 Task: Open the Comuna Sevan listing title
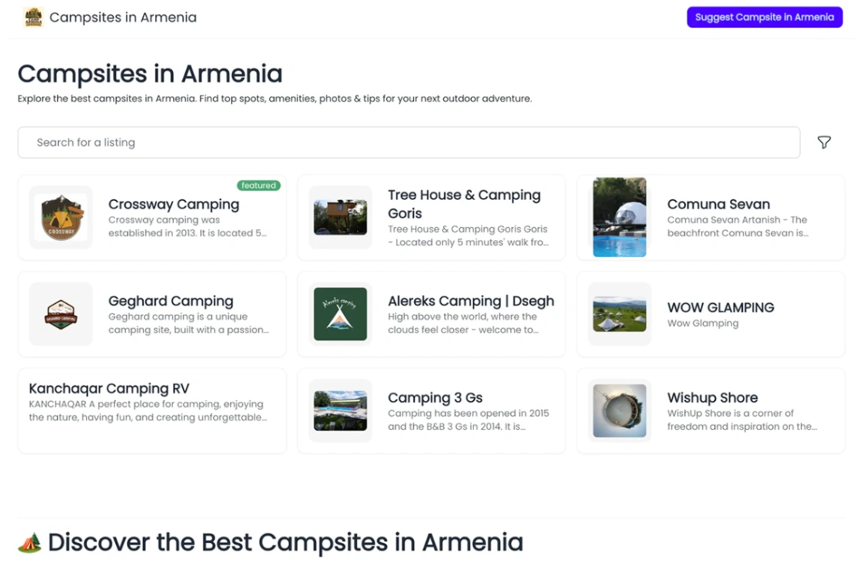(719, 204)
